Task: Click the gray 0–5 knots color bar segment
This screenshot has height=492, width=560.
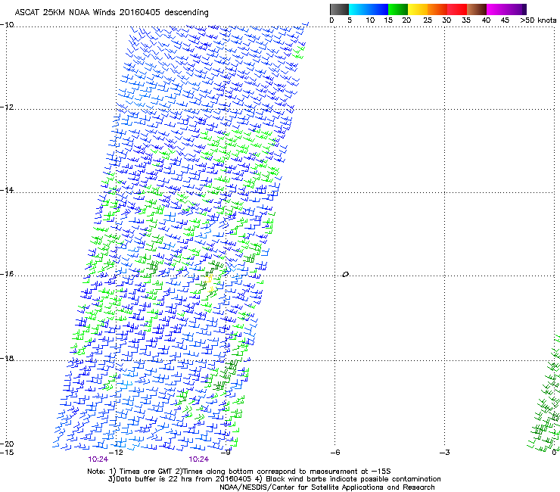Action: tap(339, 9)
